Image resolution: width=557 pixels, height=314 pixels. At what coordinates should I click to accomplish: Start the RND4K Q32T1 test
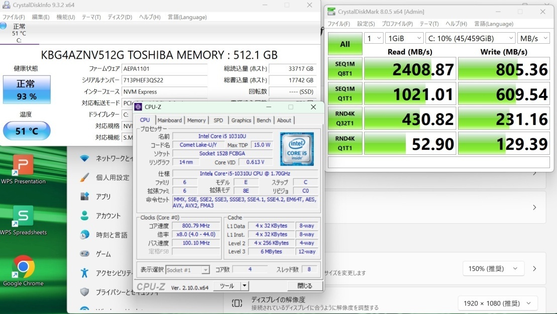pos(345,118)
